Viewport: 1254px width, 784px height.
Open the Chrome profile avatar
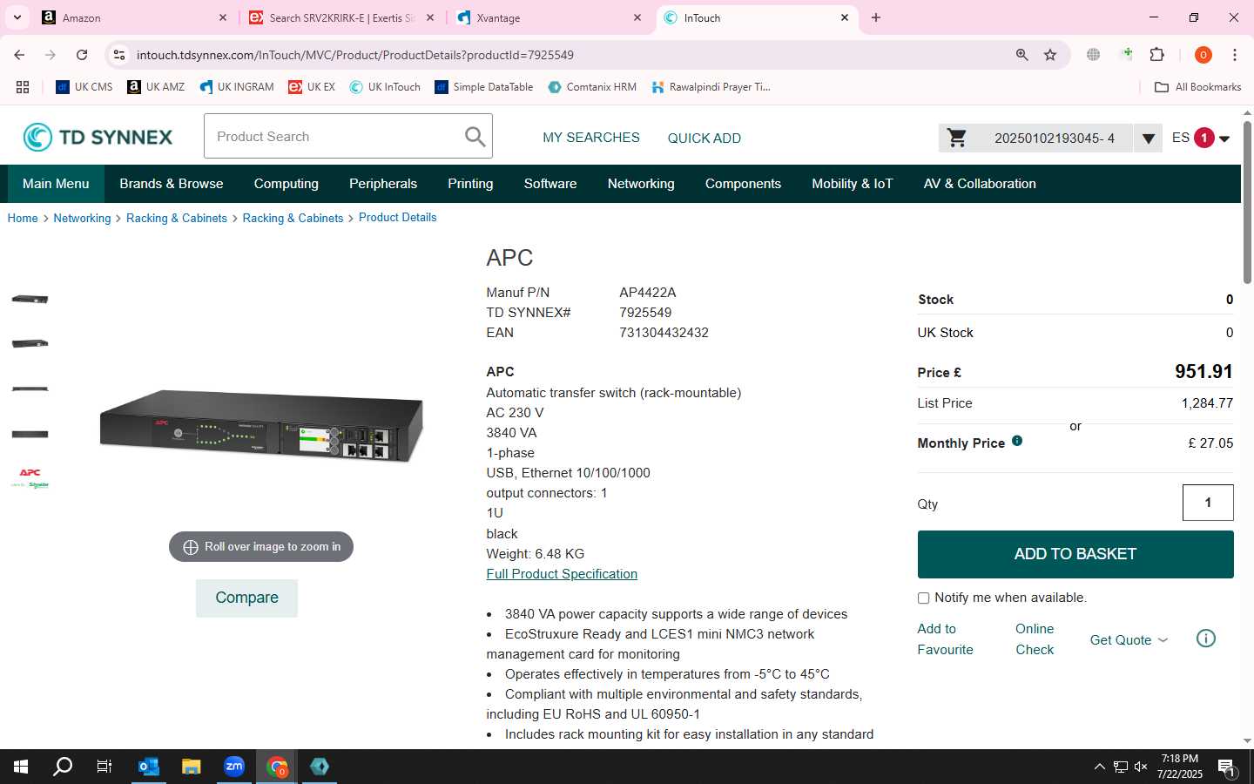[x=1203, y=55]
